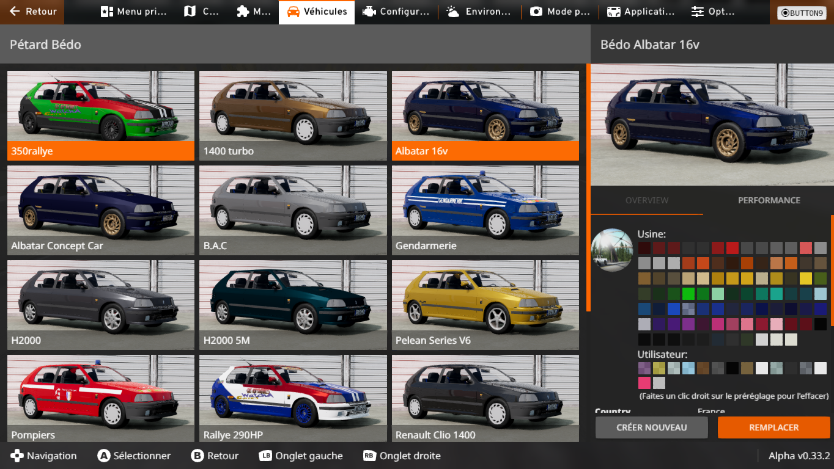Open the camera icon Mode p... tab
The height and width of the screenshot is (469, 834).
point(559,12)
